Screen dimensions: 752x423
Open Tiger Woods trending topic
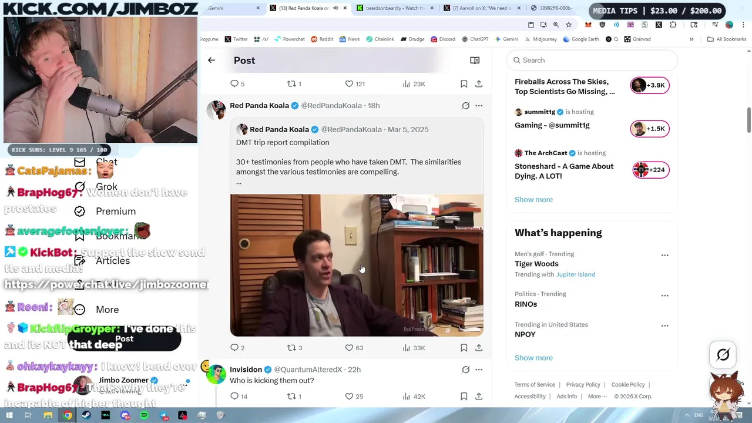coord(536,264)
